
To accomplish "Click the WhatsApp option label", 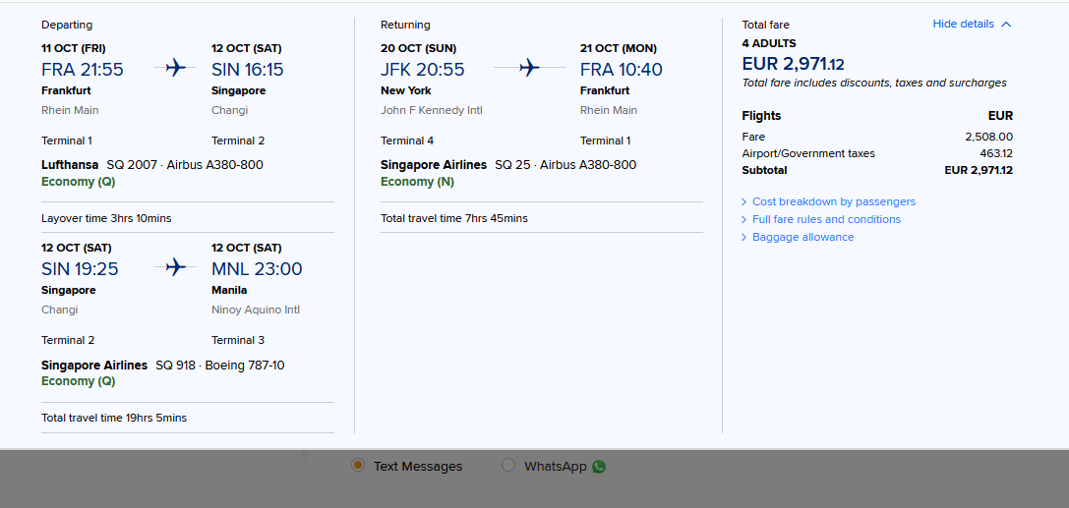I will (x=555, y=467).
